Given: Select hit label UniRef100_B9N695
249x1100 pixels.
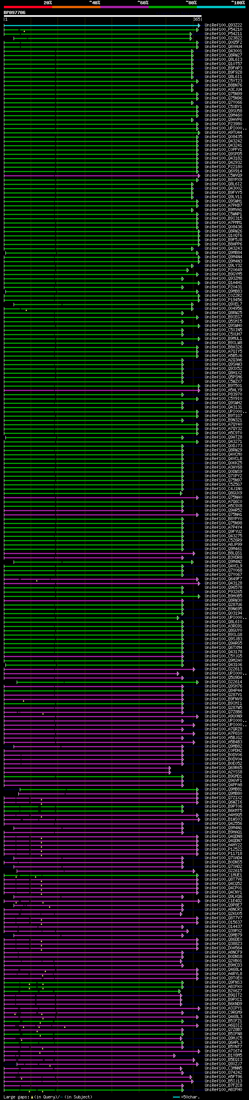Looking at the screenshot, I should pyautogui.click(x=223, y=609).
